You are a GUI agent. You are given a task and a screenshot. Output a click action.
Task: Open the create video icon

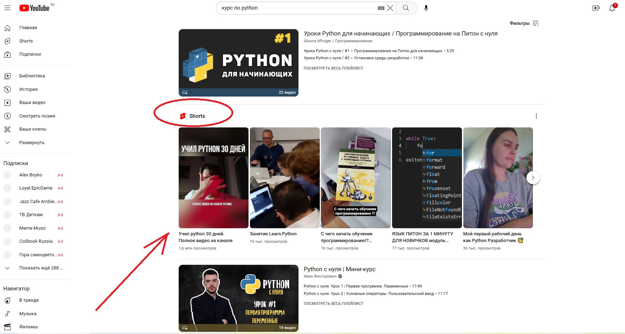click(596, 8)
